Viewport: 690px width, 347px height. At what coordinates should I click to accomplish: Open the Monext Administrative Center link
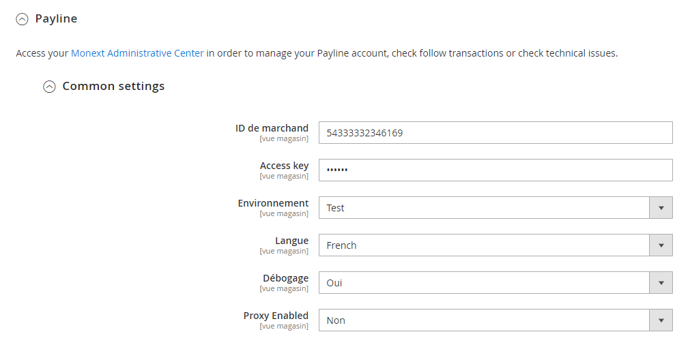[x=137, y=53]
